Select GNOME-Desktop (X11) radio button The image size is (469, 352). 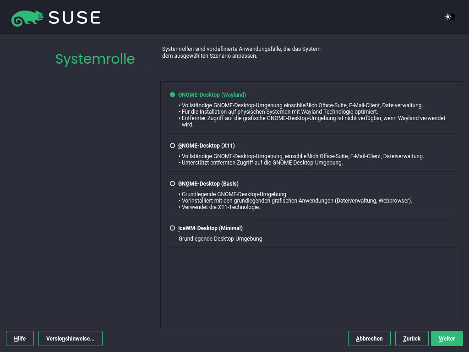point(172,146)
